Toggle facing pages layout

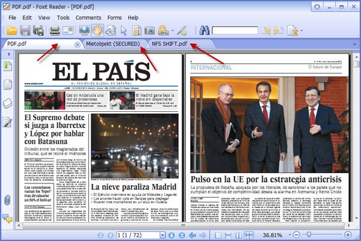239,234
